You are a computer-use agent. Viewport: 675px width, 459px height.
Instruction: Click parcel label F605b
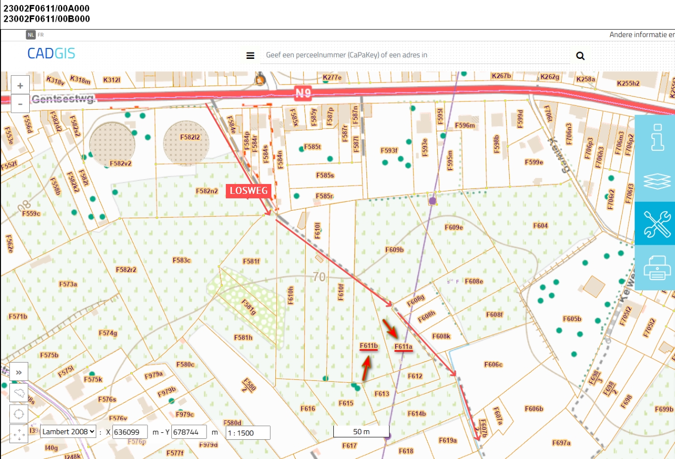pos(572,319)
